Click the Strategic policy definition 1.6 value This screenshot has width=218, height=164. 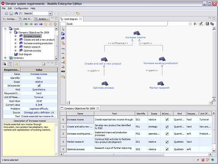coord(39,113)
